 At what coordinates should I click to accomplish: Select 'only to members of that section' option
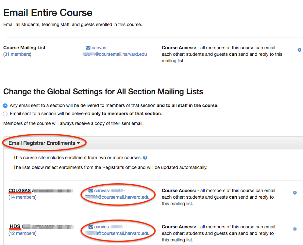pos(5,114)
